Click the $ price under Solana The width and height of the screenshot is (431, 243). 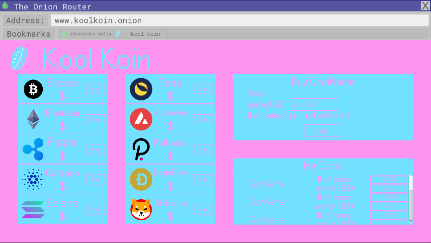63,216
